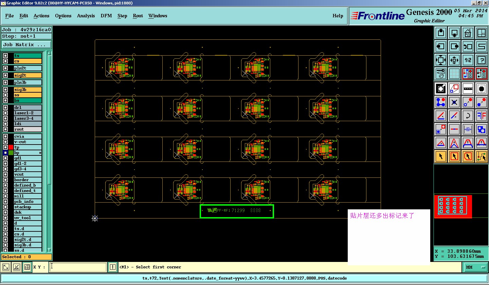
Task: Click the black octagon with dashed border icon
Action: coord(481,89)
